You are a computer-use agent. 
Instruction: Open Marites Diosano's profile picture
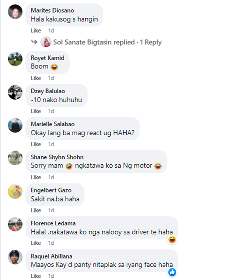pyautogui.click(x=15, y=12)
